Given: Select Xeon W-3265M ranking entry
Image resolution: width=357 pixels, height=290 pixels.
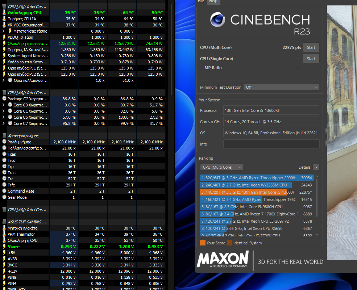Looking at the screenshot, I should [257, 185].
